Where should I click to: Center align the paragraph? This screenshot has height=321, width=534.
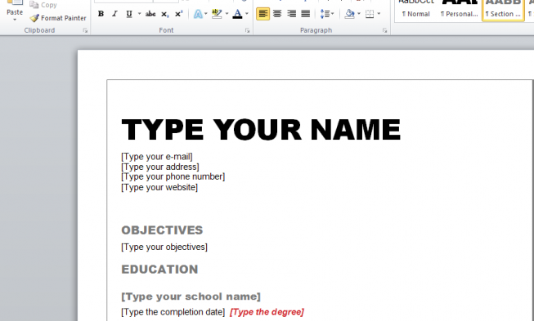[277, 14]
